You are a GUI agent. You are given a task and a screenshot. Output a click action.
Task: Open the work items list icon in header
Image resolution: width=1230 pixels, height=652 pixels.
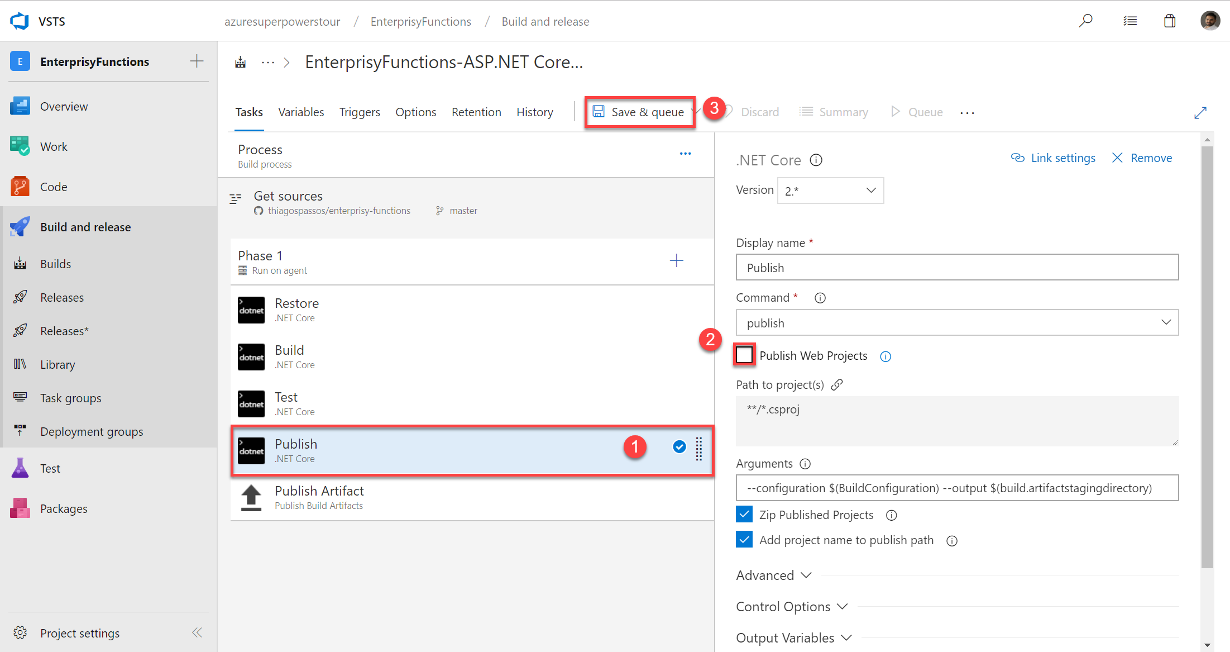point(1130,21)
